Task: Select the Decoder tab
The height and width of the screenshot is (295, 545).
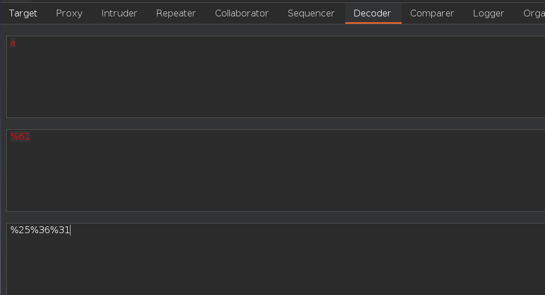Action: point(372,13)
